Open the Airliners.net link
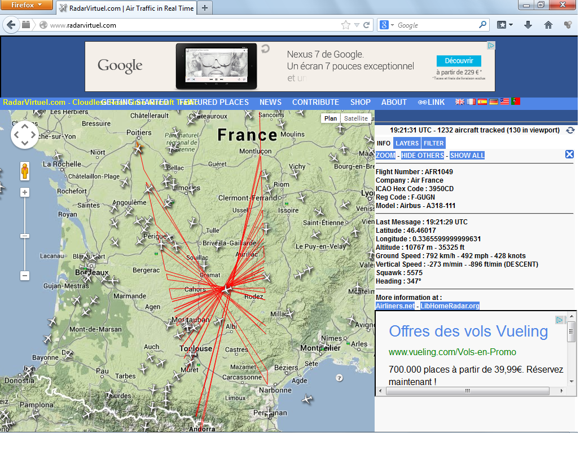 (395, 306)
